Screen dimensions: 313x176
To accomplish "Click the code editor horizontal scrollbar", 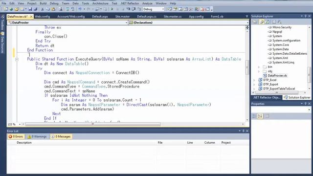I will [x=93, y=124].
